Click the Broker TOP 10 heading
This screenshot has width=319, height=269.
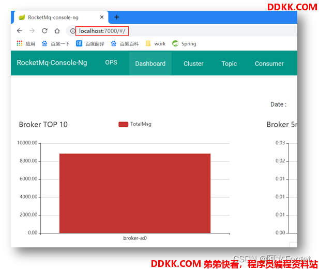pyautogui.click(x=43, y=125)
